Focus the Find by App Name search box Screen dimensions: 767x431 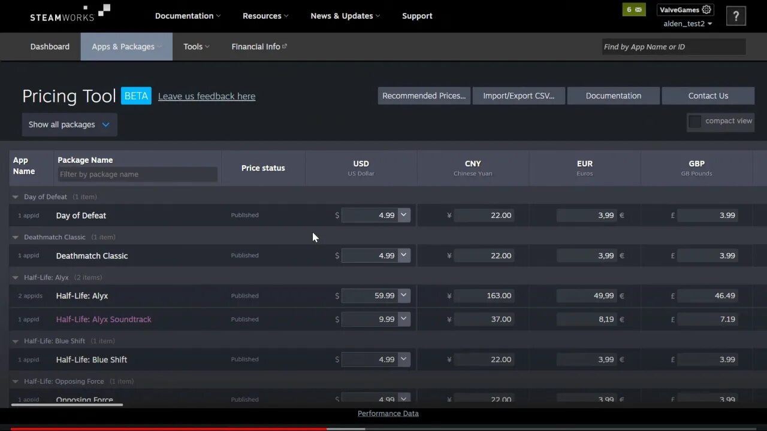click(x=674, y=47)
